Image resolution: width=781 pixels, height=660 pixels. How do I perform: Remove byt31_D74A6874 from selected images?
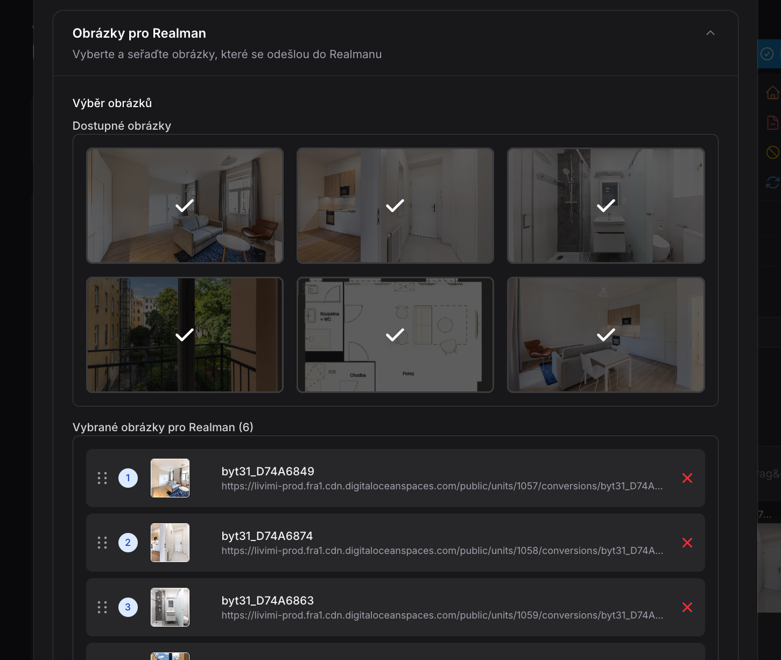pyautogui.click(x=687, y=543)
